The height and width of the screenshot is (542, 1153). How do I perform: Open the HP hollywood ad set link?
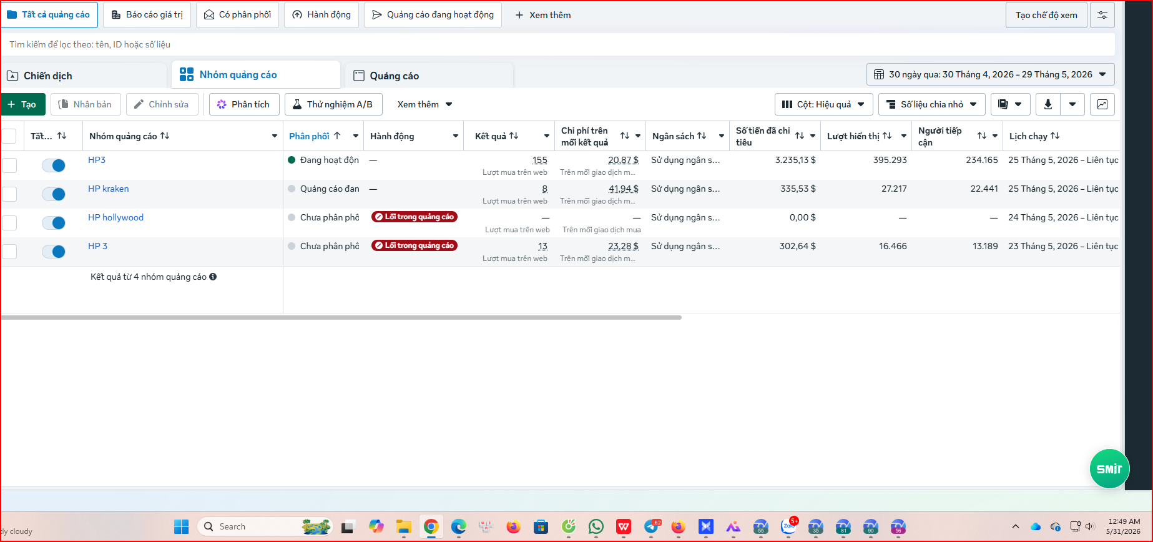[x=115, y=217]
